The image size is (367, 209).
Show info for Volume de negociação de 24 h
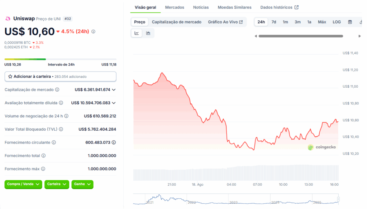(x=66, y=116)
